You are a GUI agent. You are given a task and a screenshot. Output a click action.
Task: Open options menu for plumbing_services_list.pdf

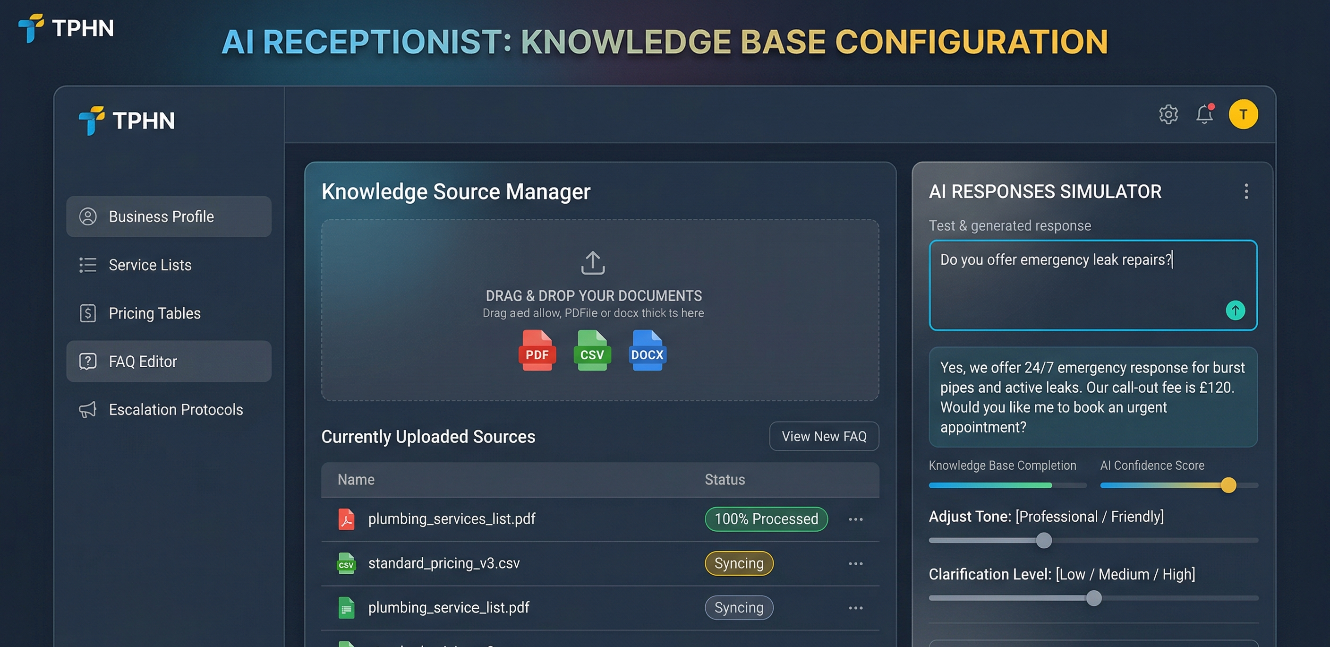[855, 519]
